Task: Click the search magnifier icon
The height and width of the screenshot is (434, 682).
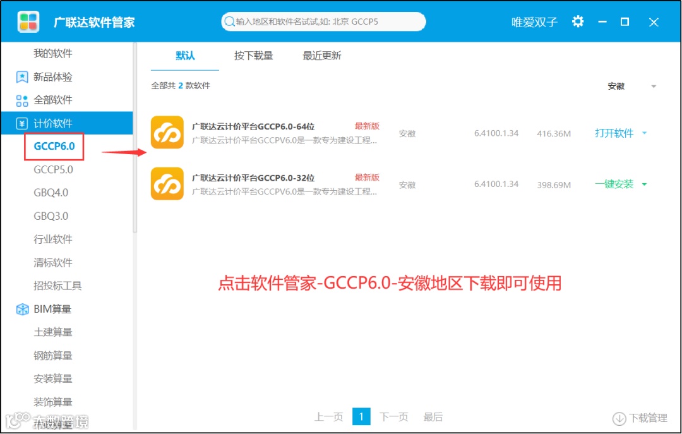Action: point(229,21)
